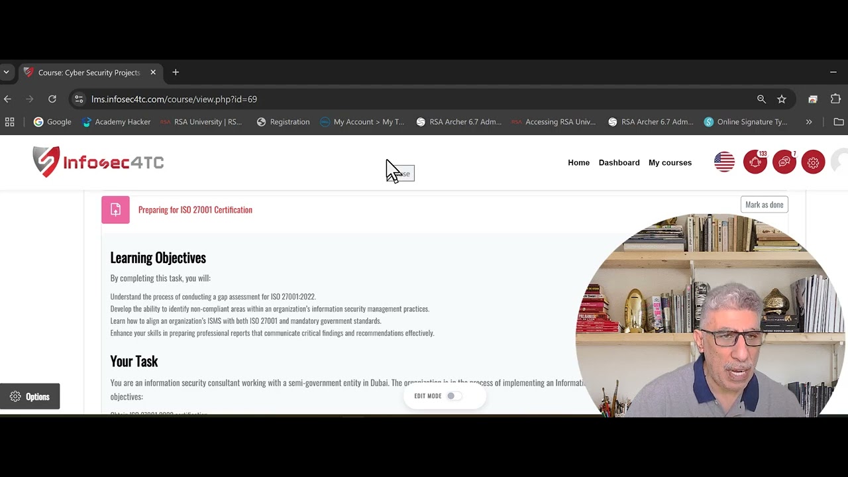The height and width of the screenshot is (477, 848).
Task: Click the presenter webcam video overlay
Action: pyautogui.click(x=710, y=315)
